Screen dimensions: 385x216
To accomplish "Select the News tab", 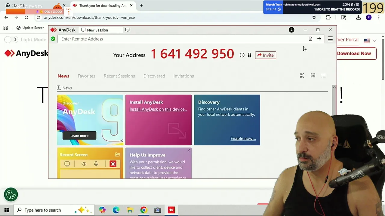I will pos(63,76).
